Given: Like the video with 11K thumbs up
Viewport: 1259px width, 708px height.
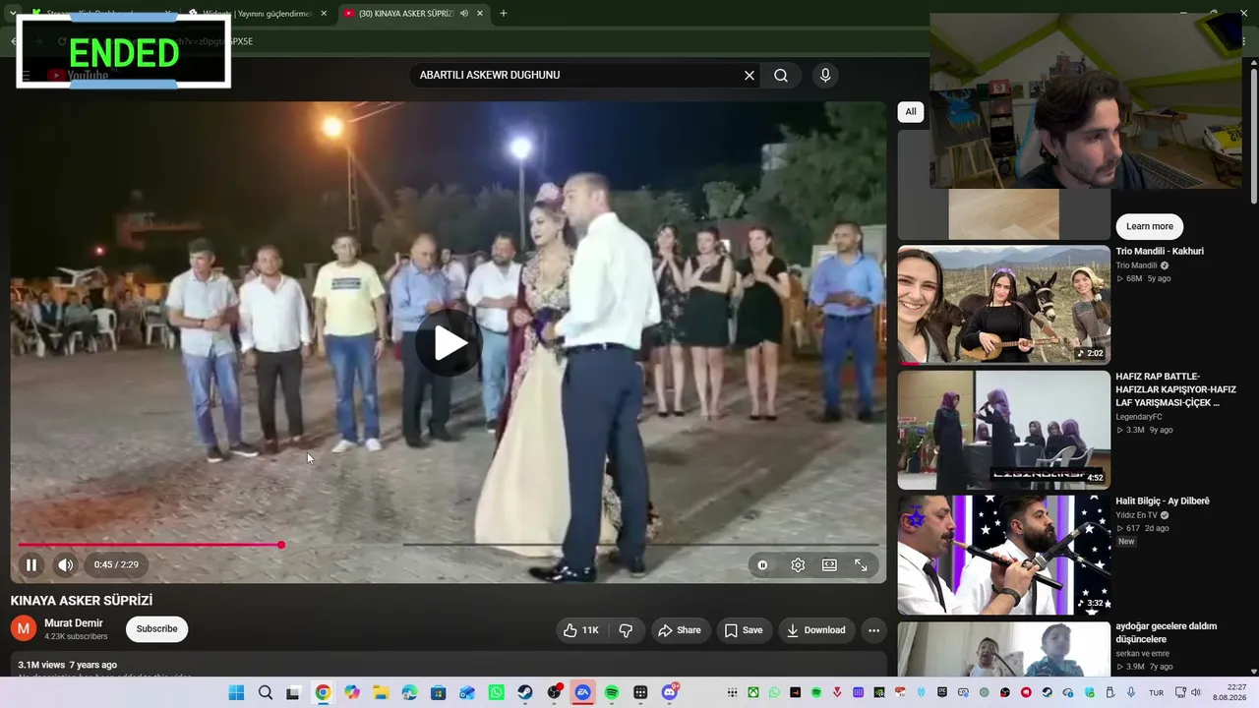Looking at the screenshot, I should 580,630.
